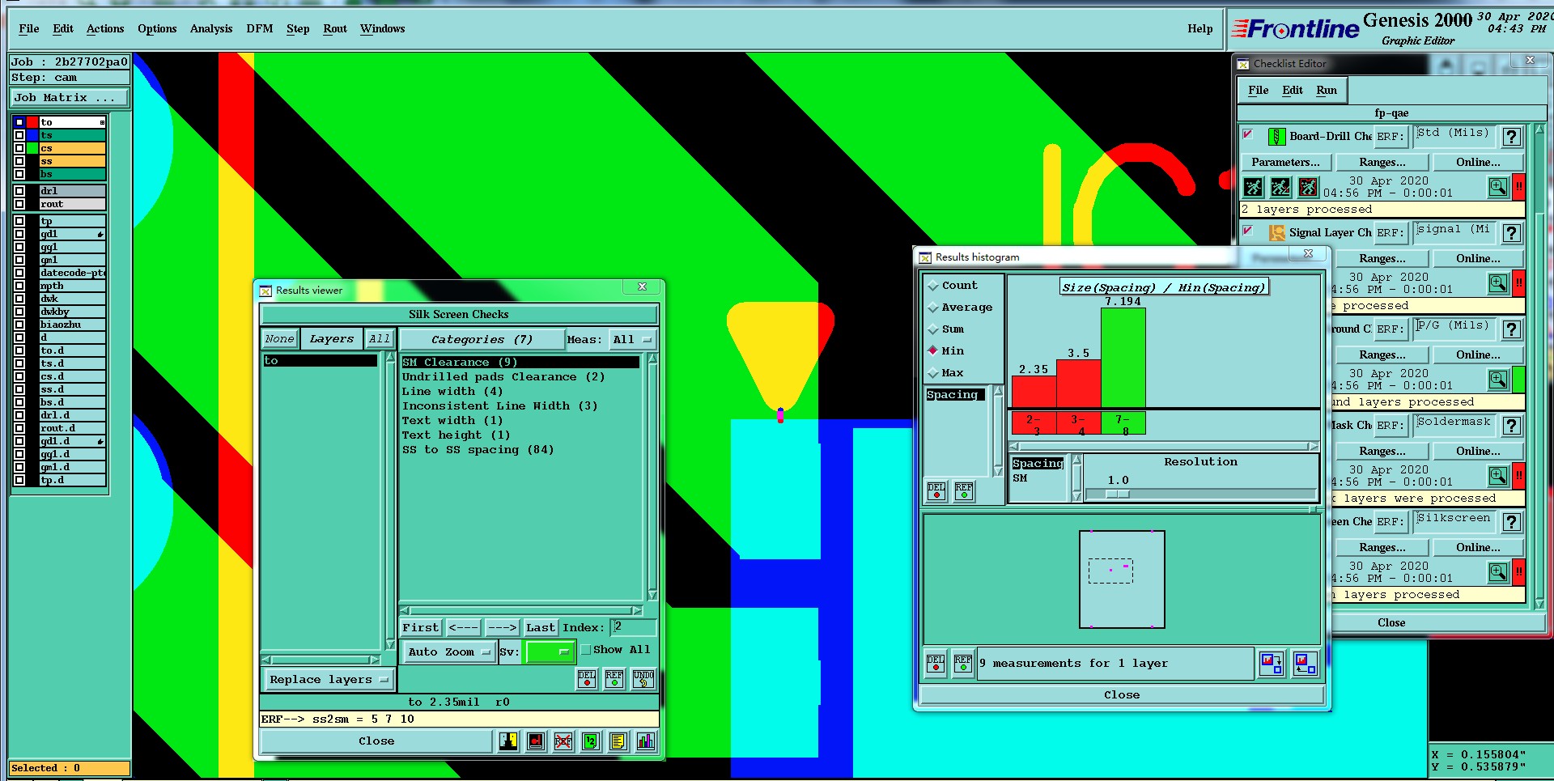The height and width of the screenshot is (781, 1554).
Task: Click the Last navigation button
Action: [x=541, y=628]
